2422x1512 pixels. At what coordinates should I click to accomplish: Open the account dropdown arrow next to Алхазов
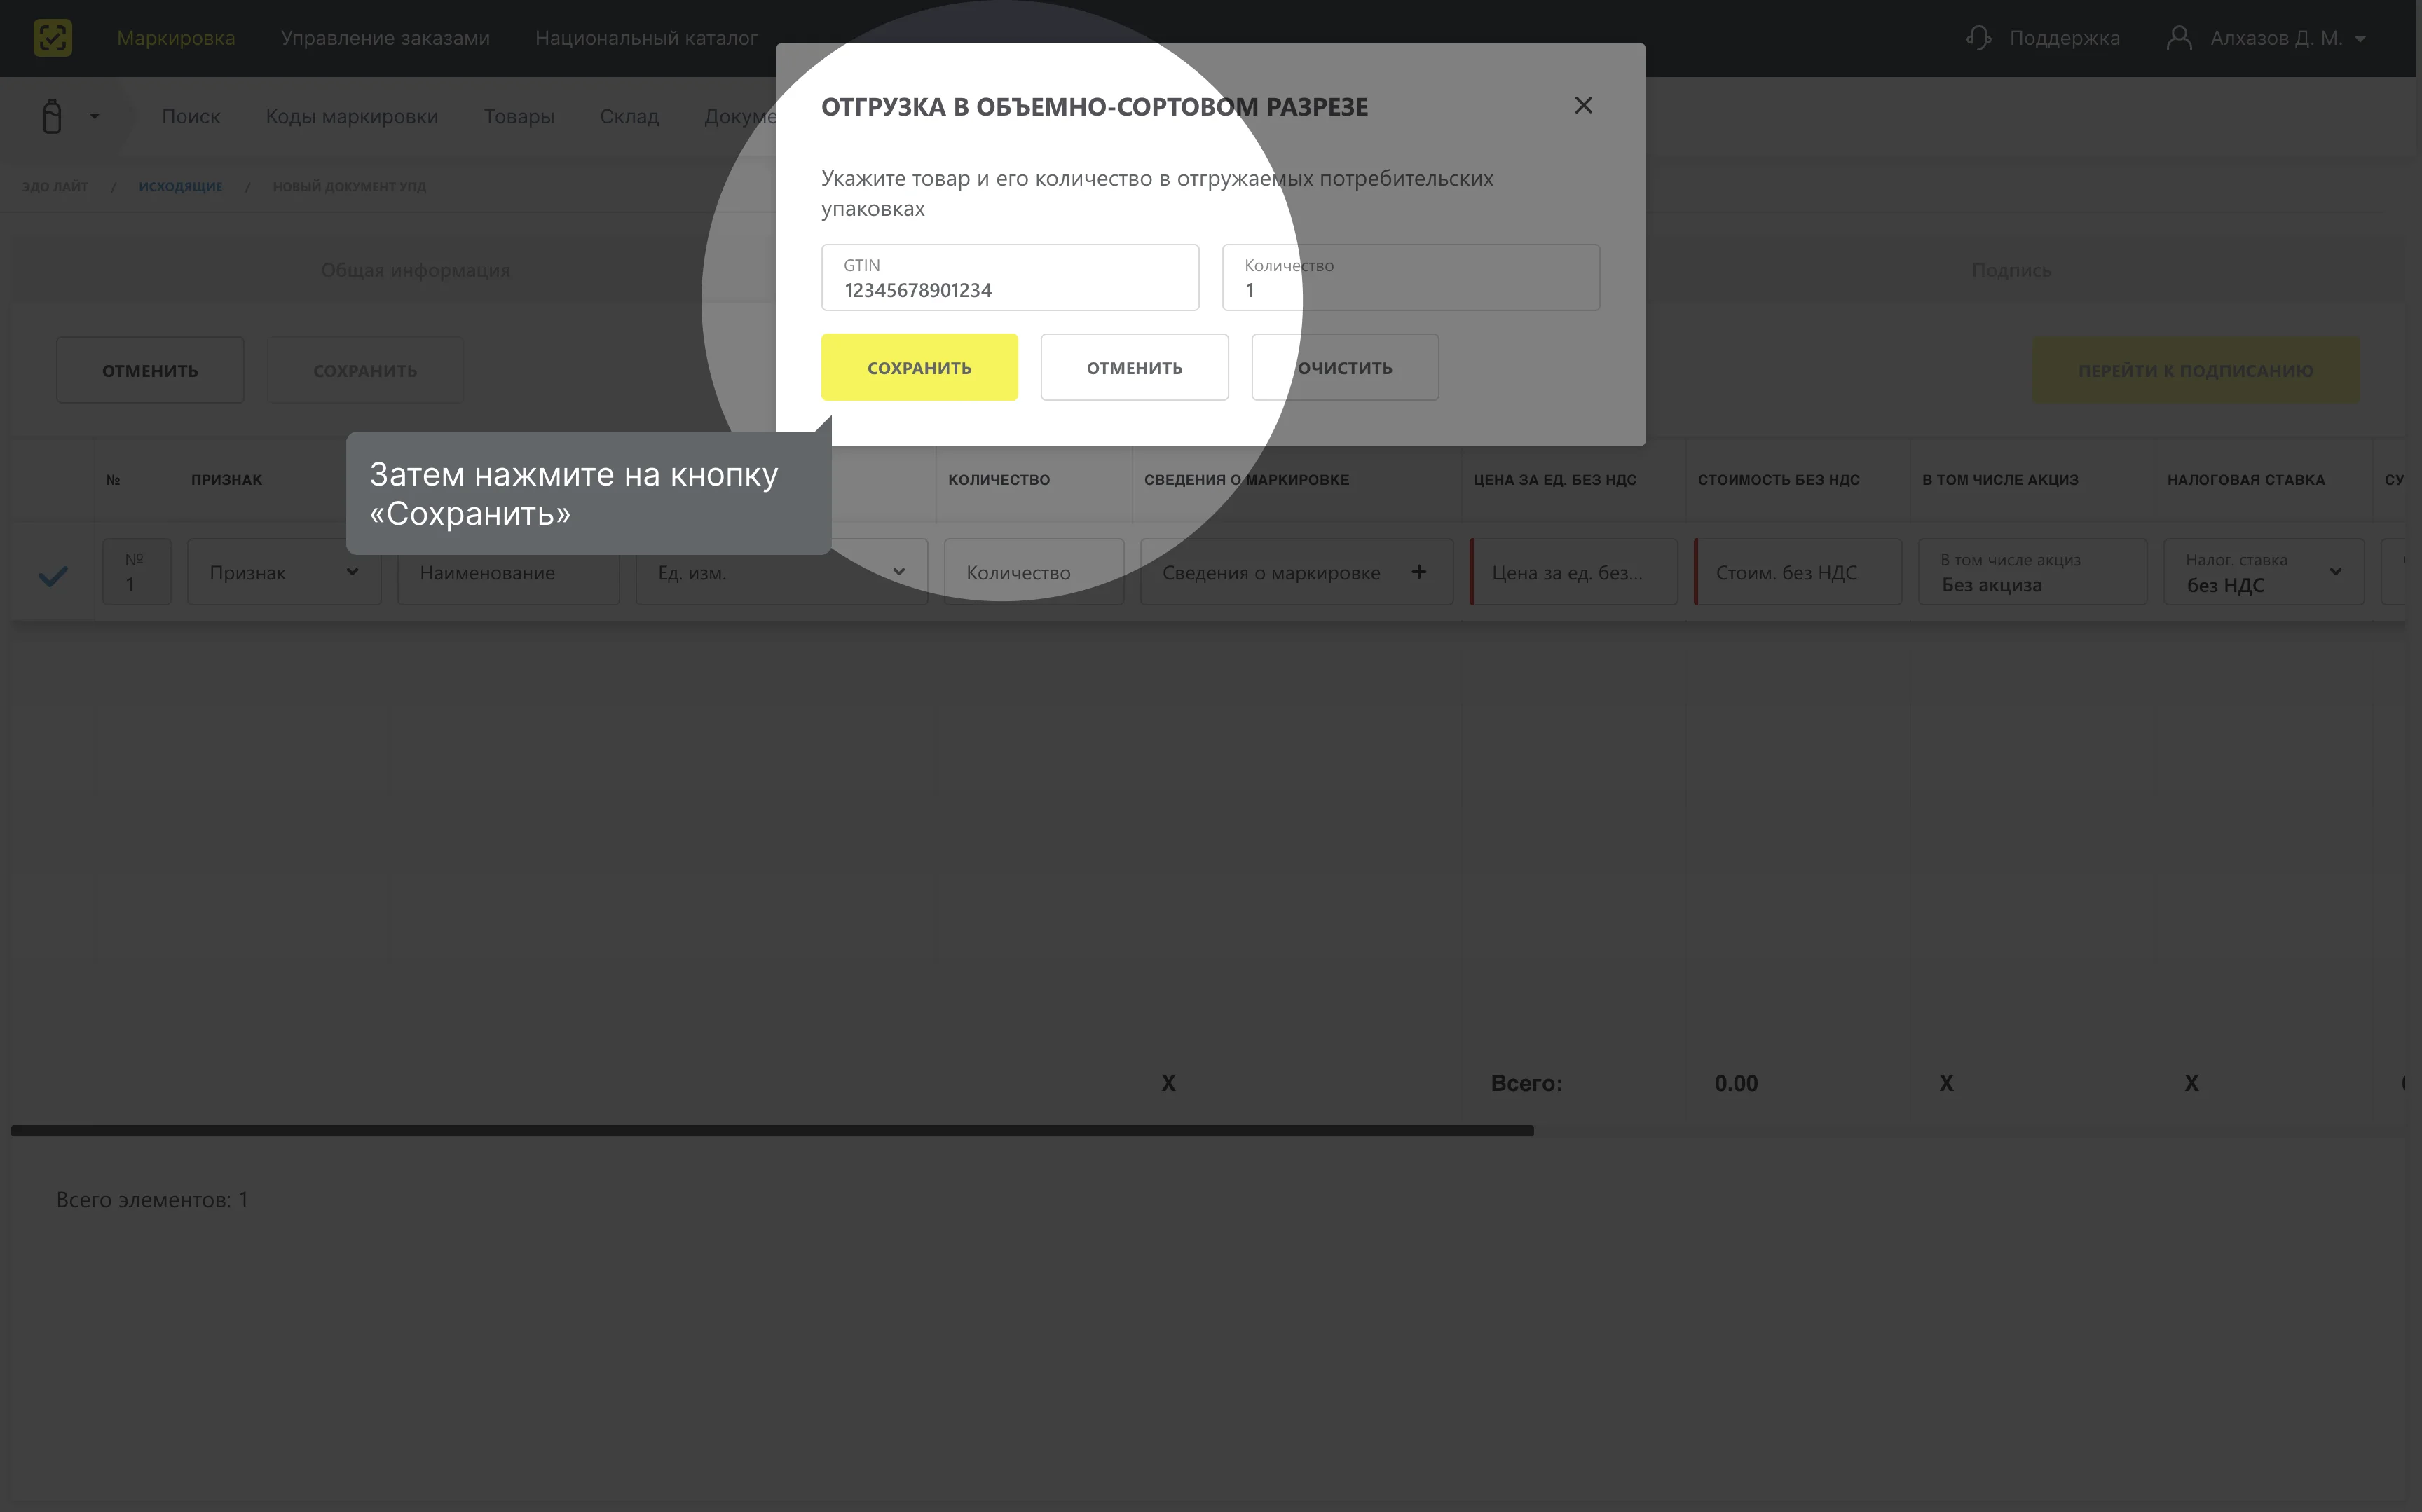tap(2360, 39)
